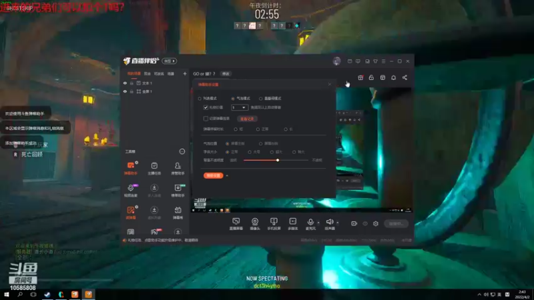Switch to fourth scene tab

171,73
